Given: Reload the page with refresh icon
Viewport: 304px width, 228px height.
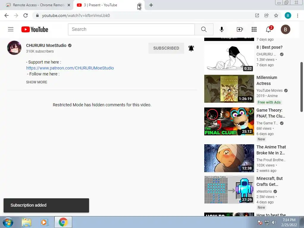Looking at the screenshot, I should (x=26, y=15).
